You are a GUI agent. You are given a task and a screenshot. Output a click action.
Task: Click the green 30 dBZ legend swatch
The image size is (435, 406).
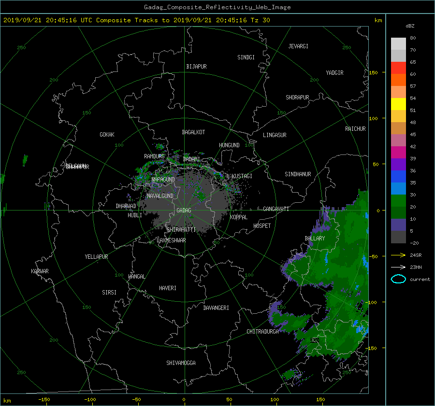398,200
